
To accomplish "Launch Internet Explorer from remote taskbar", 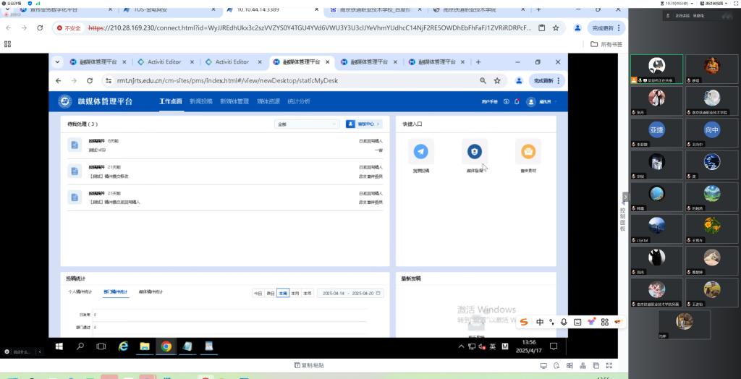I will (x=123, y=346).
